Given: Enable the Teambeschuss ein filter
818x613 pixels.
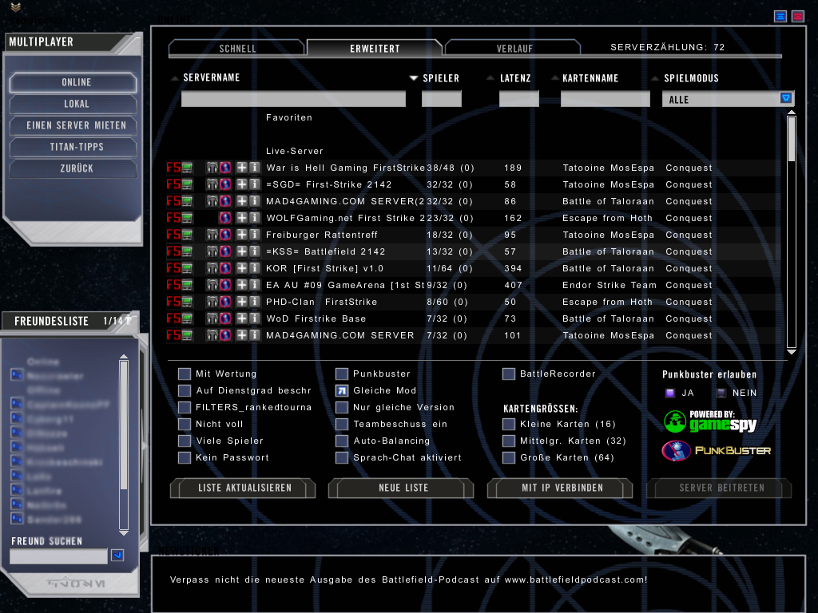Looking at the screenshot, I should (x=342, y=424).
